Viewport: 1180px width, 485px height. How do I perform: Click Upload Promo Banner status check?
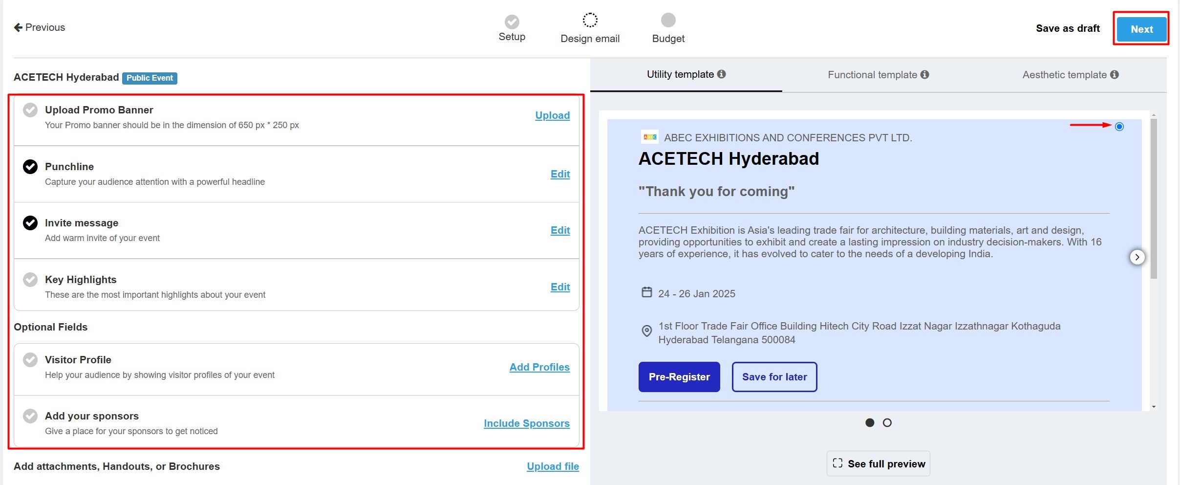pyautogui.click(x=30, y=110)
